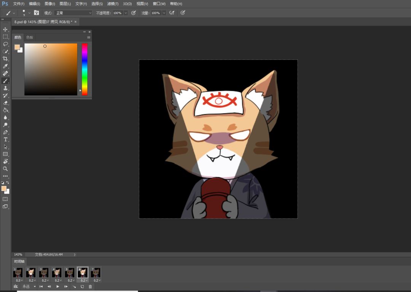The height and width of the screenshot is (292, 411).
Task: Select the Clone Stamp tool
Action: point(5,88)
